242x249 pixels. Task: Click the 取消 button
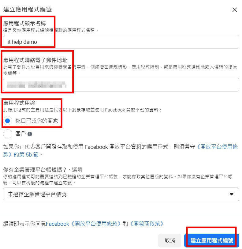click(170, 240)
